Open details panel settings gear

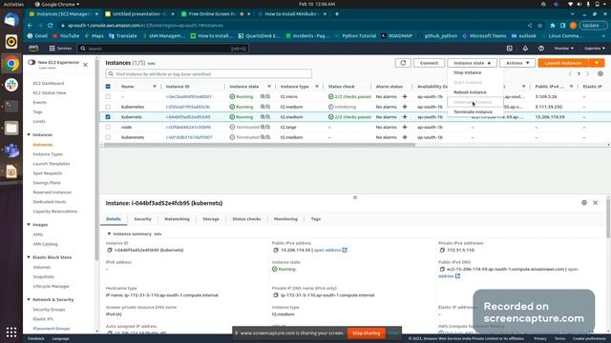tap(584, 203)
